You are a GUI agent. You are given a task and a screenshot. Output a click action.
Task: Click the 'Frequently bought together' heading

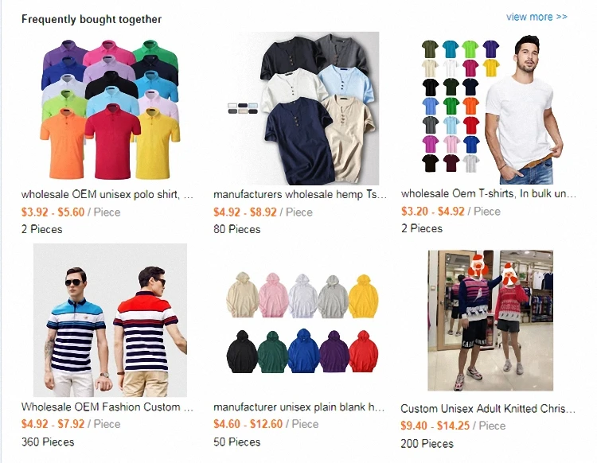coord(92,19)
